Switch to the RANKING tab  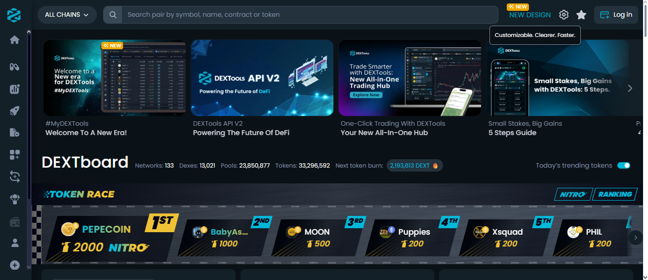pos(615,194)
